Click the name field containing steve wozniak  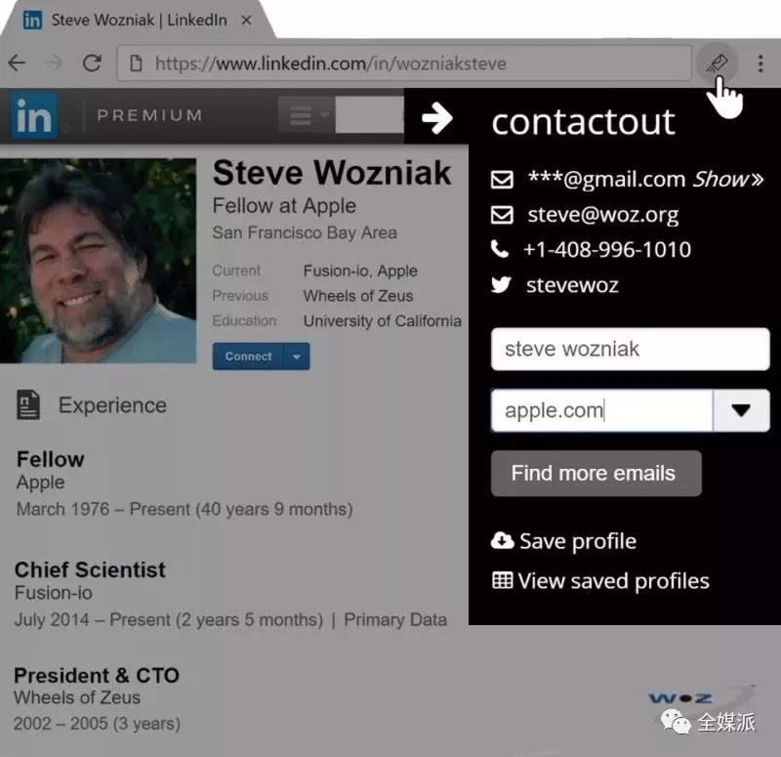(630, 349)
